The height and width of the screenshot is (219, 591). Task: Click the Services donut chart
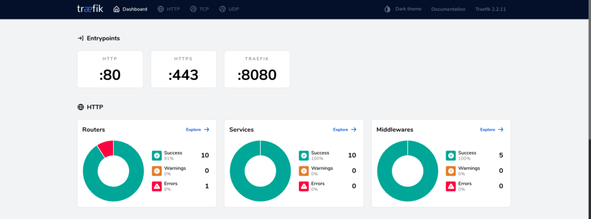coord(260,171)
